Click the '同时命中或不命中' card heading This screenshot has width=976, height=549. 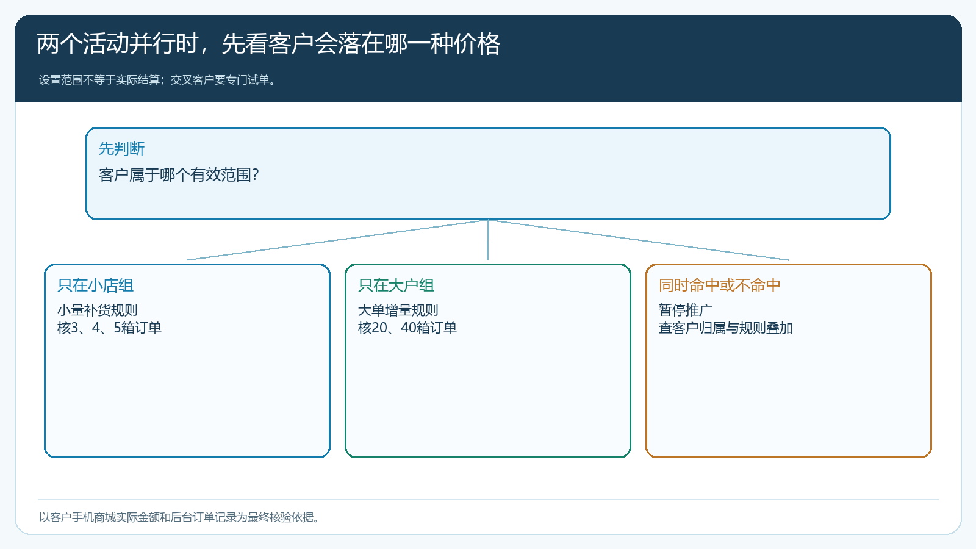[720, 285]
